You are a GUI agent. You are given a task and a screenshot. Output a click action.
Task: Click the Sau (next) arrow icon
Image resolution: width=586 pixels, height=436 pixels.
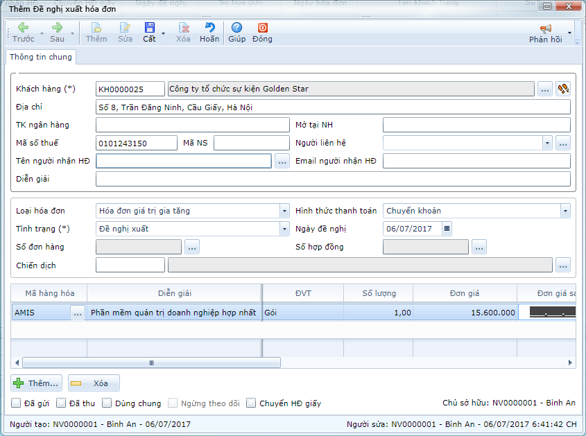click(57, 28)
